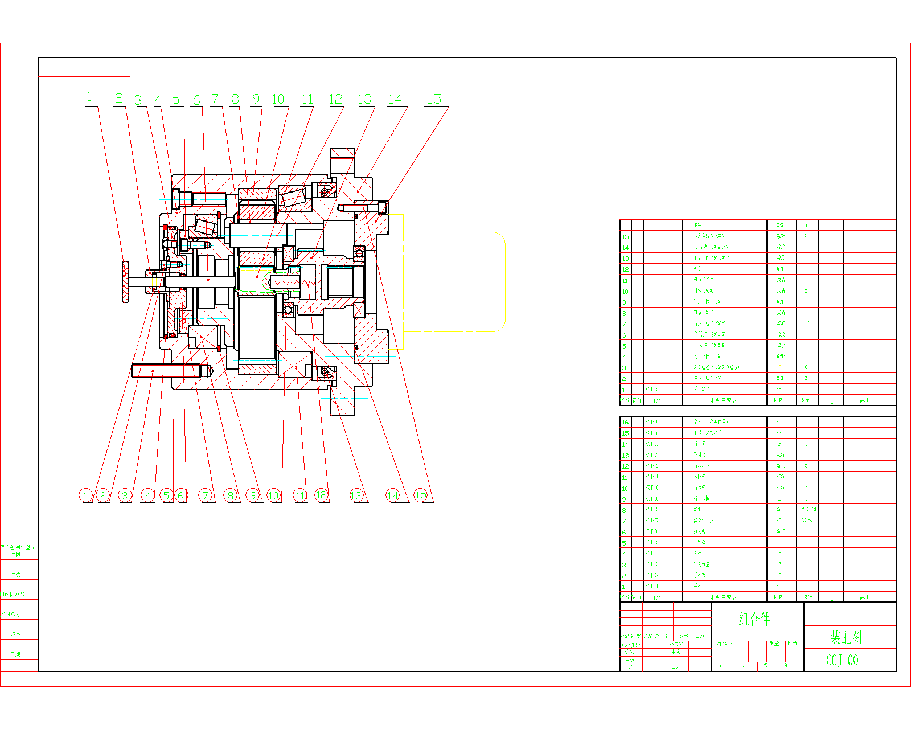Pick circled balloon 6 below the assembly

[181, 495]
